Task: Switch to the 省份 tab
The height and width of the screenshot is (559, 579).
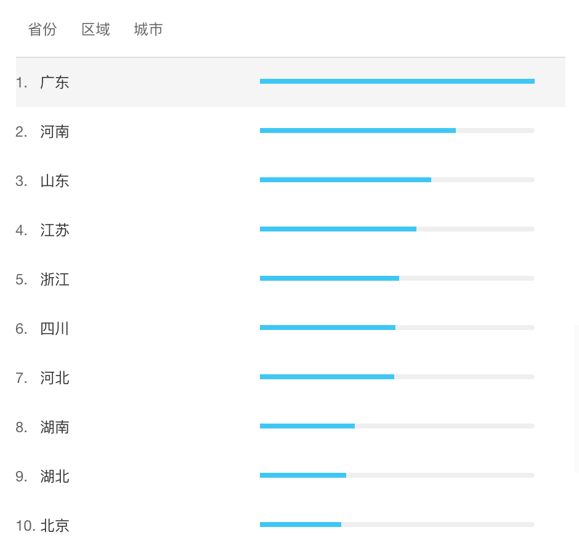Action: tap(43, 29)
